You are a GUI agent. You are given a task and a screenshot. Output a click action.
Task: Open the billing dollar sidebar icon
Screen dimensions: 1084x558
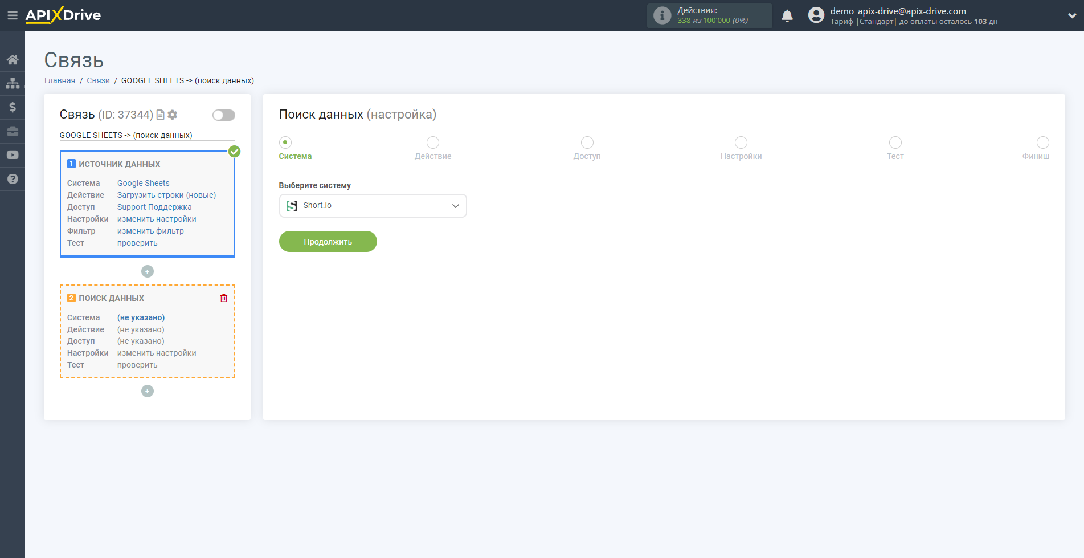(13, 107)
